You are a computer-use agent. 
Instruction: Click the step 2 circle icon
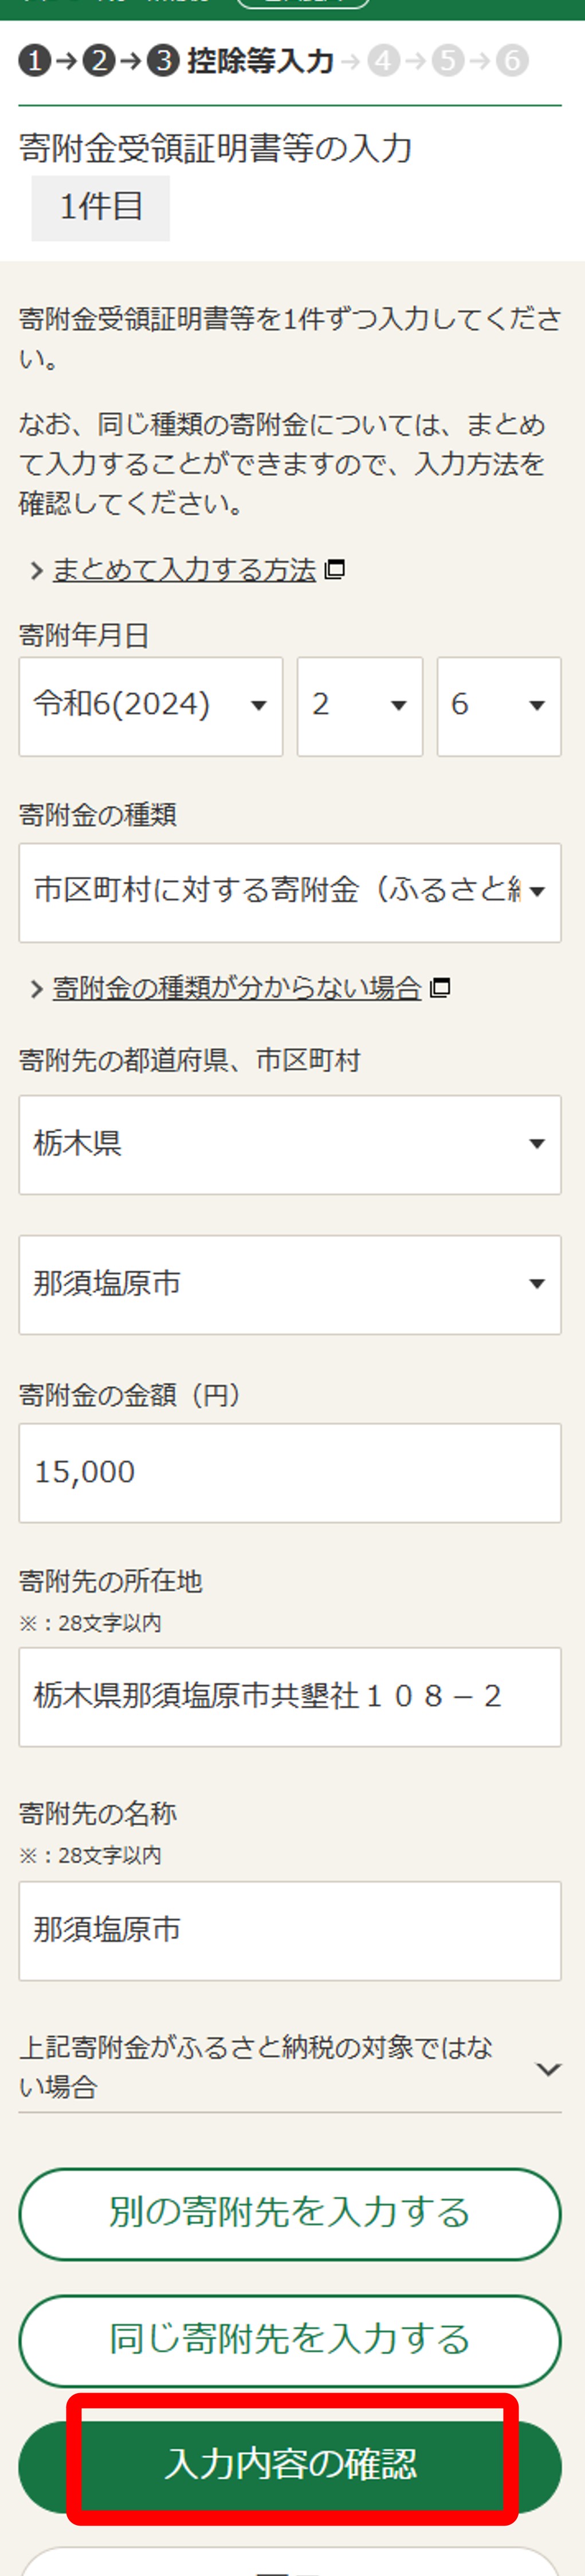(99, 61)
